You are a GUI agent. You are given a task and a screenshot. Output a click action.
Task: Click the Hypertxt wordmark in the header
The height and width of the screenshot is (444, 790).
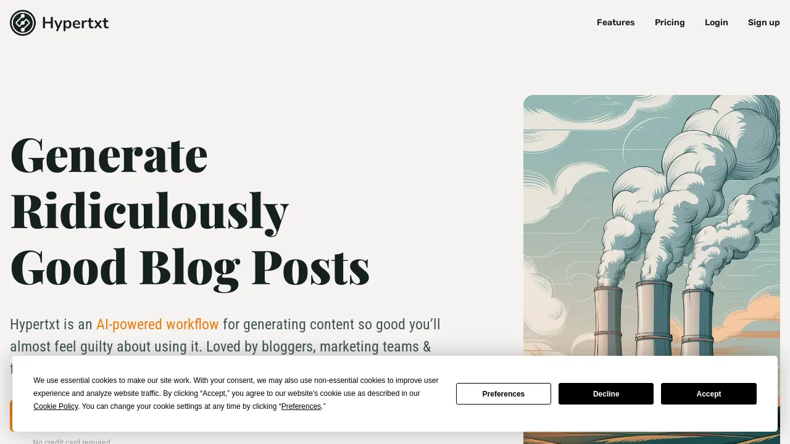[x=75, y=23]
